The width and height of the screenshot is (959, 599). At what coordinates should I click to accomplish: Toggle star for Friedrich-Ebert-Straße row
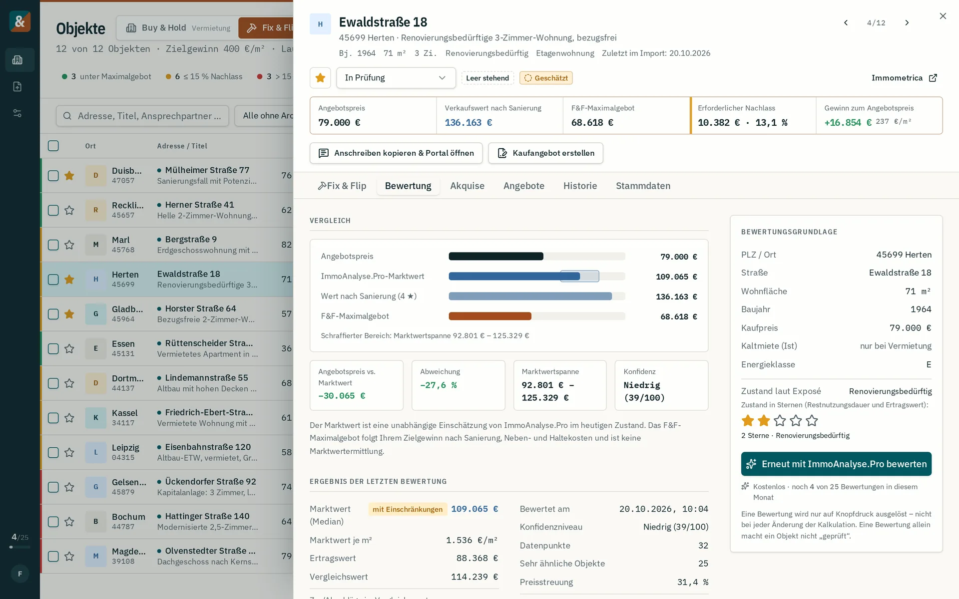coord(69,418)
